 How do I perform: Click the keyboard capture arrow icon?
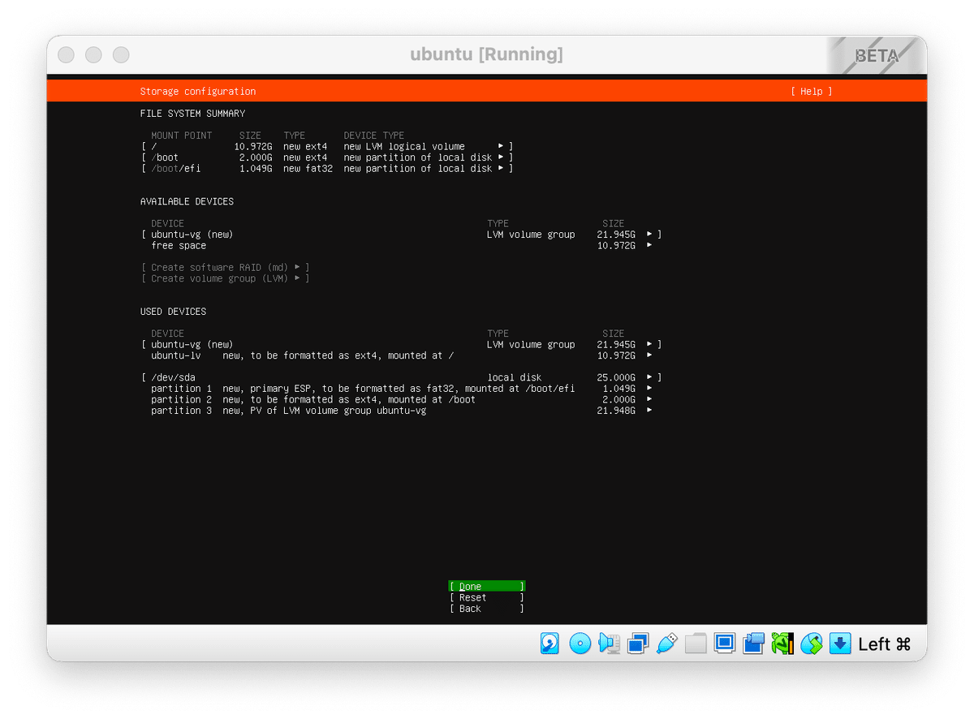(x=840, y=644)
